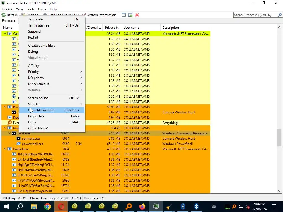The height and width of the screenshot is (212, 283).
Task: Open the Tools menu
Action: point(30,9)
